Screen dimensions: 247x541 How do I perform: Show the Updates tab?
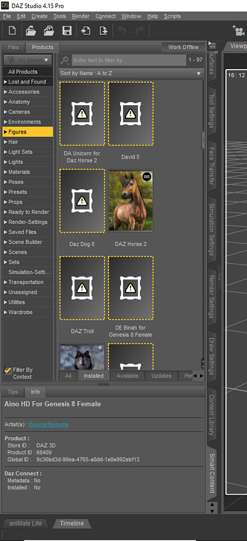click(162, 376)
